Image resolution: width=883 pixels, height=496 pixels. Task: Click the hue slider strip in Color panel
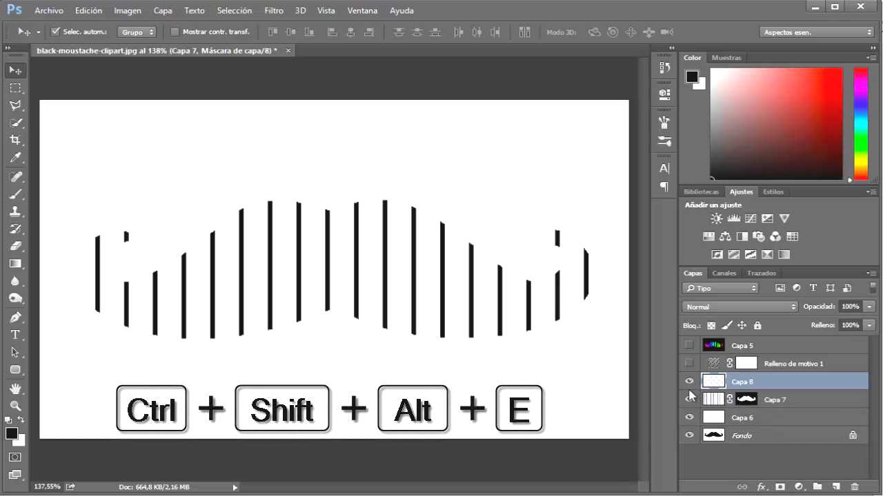click(x=860, y=123)
